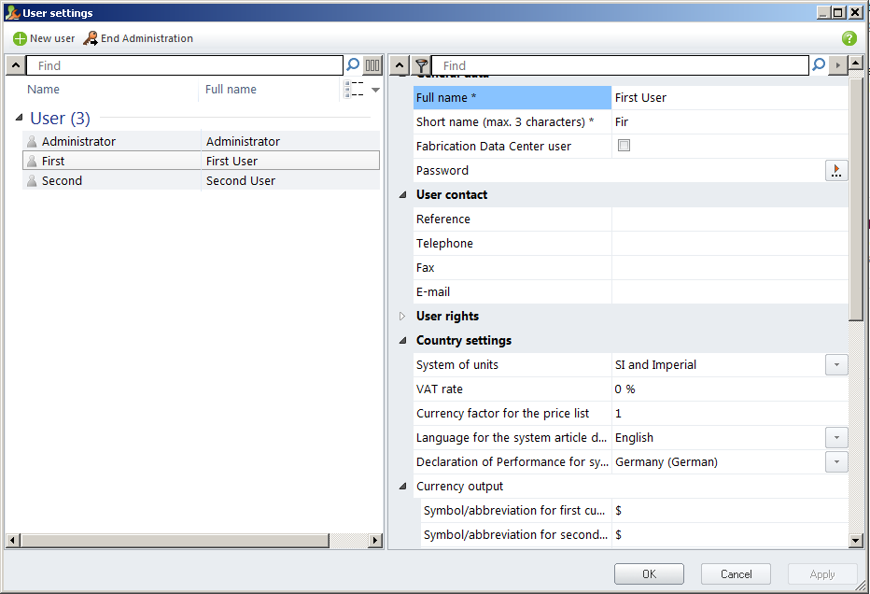870x594 pixels.
Task: Click End Administration in the toolbar
Action: tap(138, 38)
